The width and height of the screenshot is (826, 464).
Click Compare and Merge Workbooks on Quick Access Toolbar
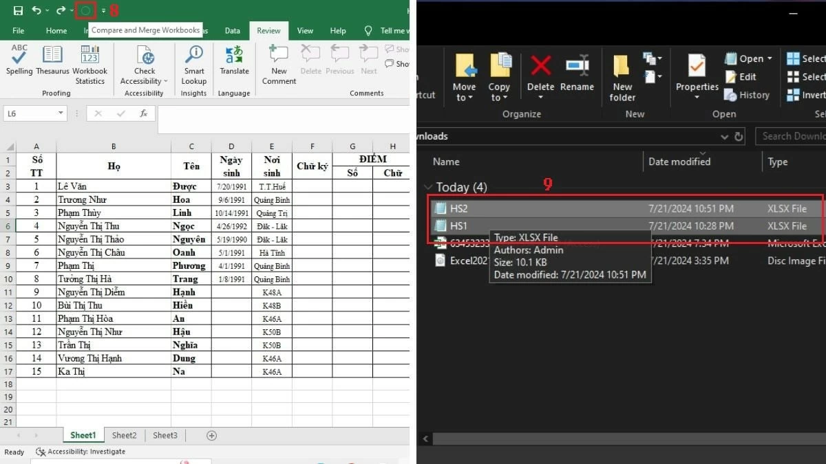(85, 10)
